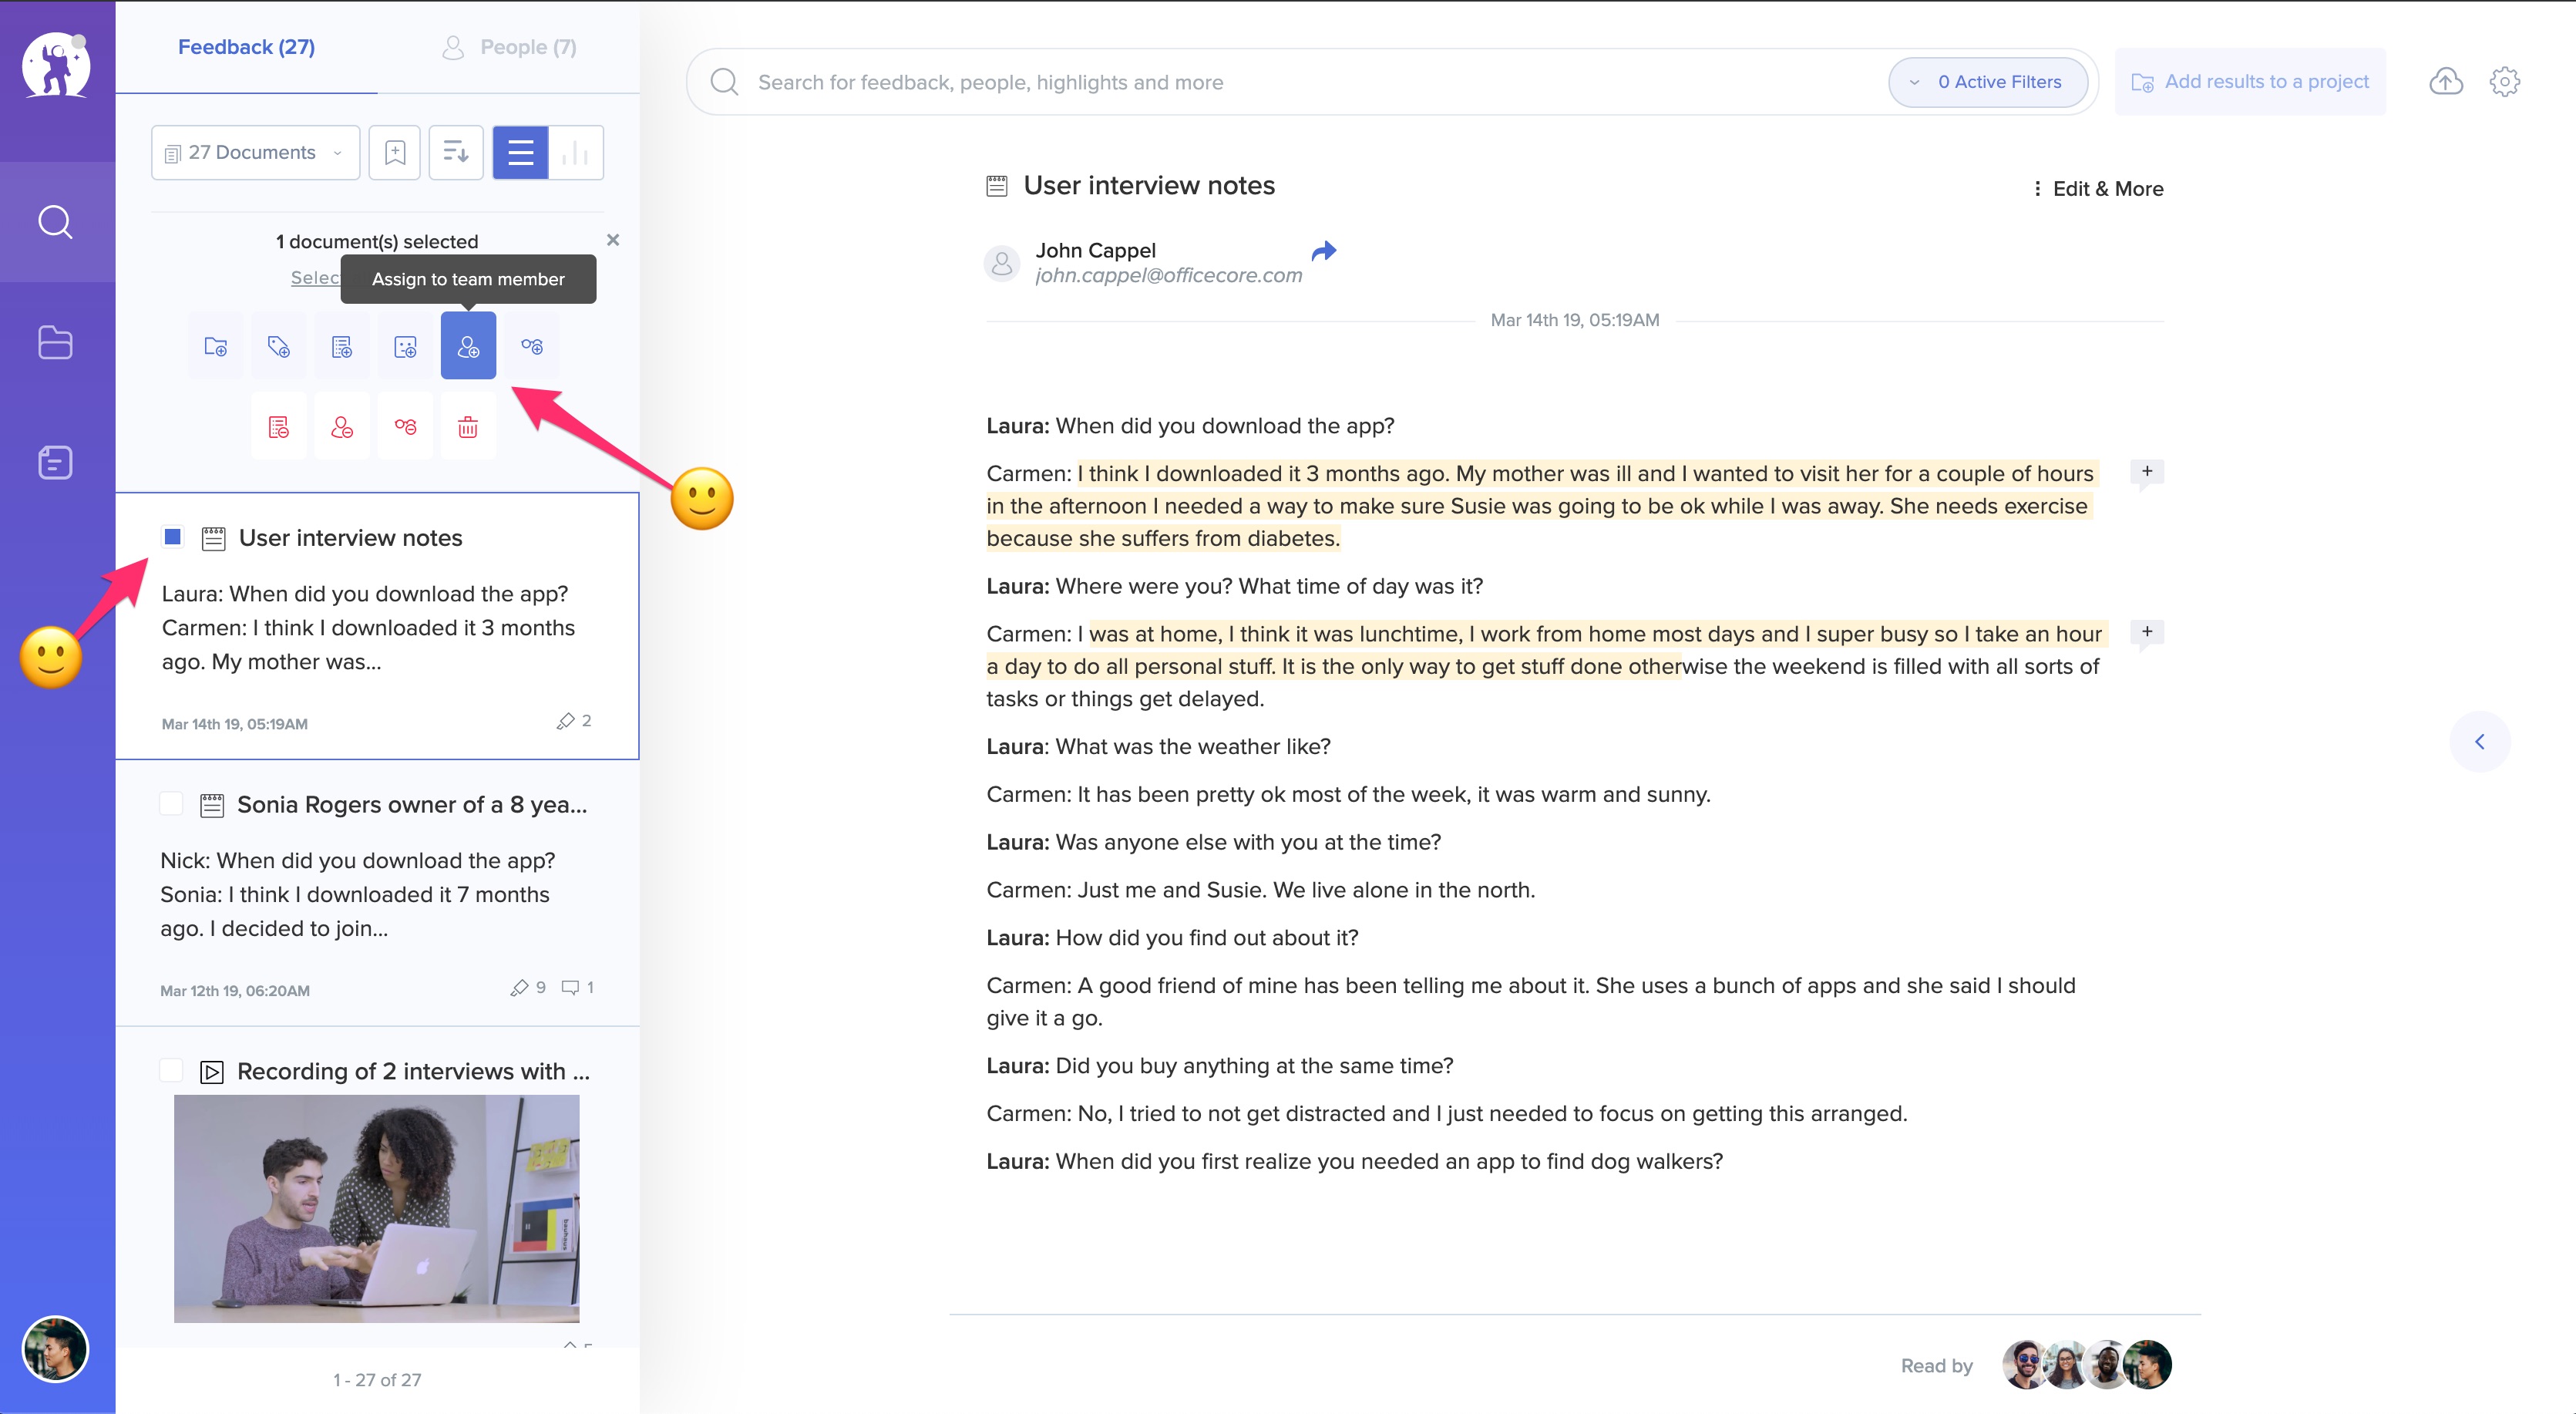
Task: Click the 'Mar 14th 19, 05:19AM' document date
Action: click(x=1575, y=320)
